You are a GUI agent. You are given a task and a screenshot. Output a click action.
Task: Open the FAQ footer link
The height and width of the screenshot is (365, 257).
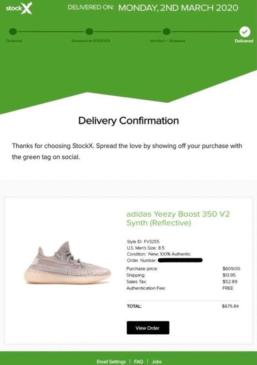[138, 362]
